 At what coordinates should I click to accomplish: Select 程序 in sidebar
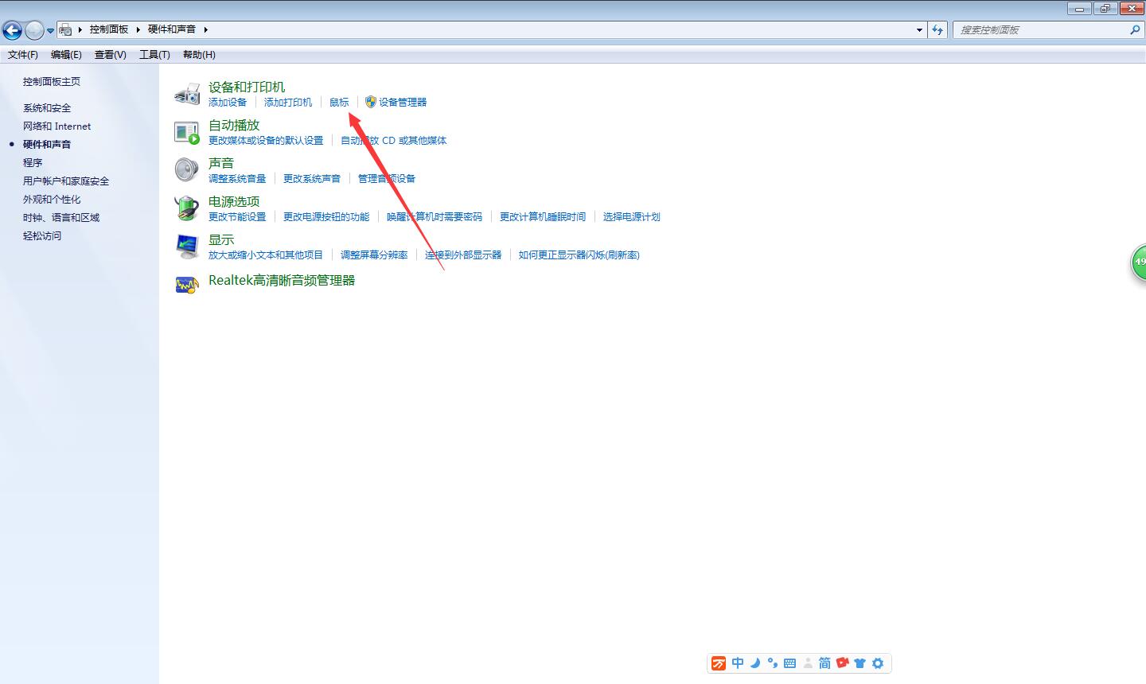pyautogui.click(x=33, y=163)
